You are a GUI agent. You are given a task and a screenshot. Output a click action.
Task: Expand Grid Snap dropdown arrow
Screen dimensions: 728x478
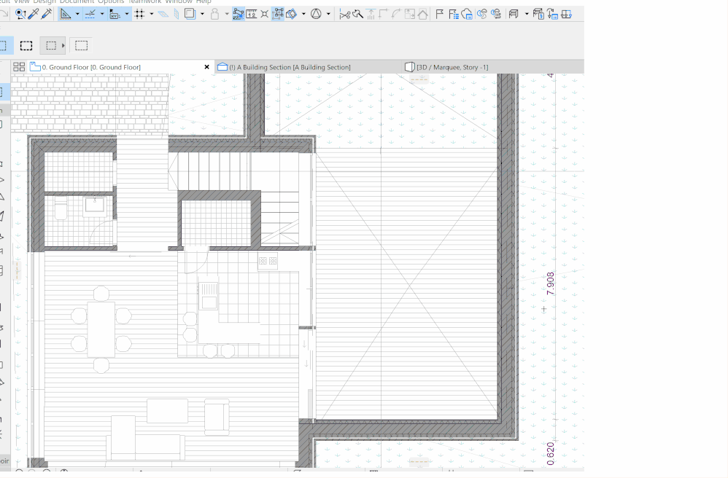151,15
